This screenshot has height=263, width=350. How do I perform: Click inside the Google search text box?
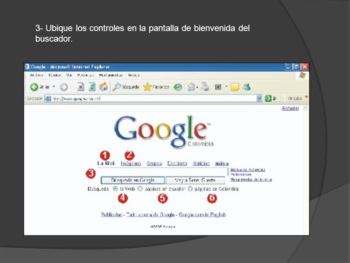(x=163, y=172)
